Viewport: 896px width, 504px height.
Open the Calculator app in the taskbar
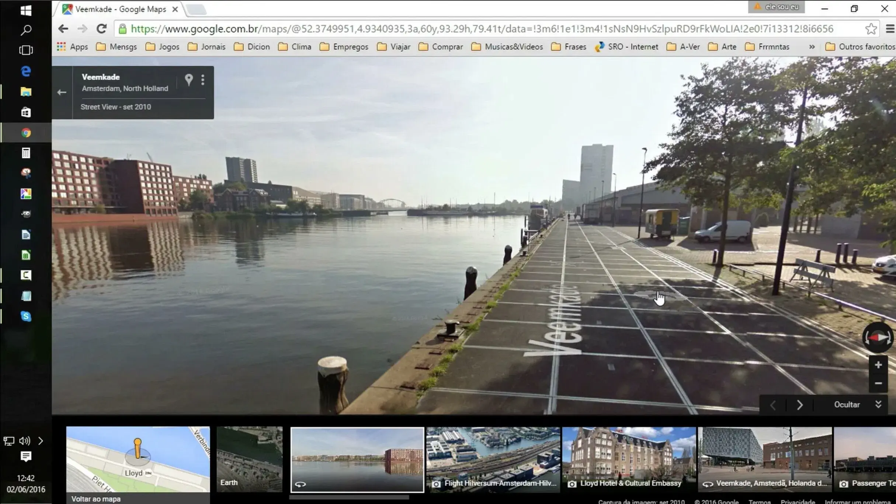[x=26, y=153]
